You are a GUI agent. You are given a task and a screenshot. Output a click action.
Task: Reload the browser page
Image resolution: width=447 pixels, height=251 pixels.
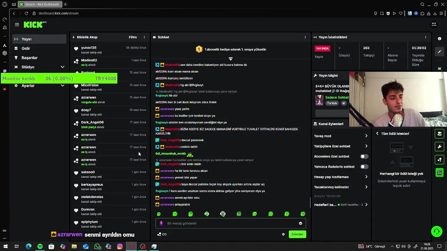pos(26,13)
